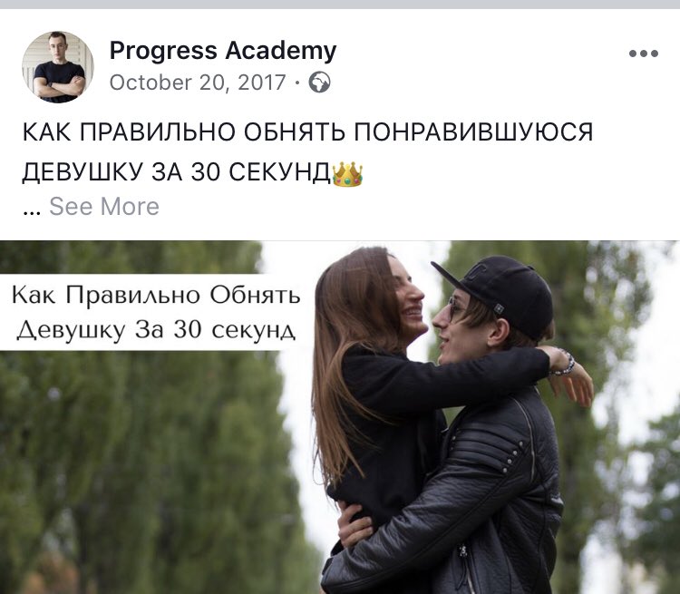The image size is (680, 594).
Task: Select the headline line ending in ПОНРАВИВШУЮСЯ
Action: [x=307, y=131]
